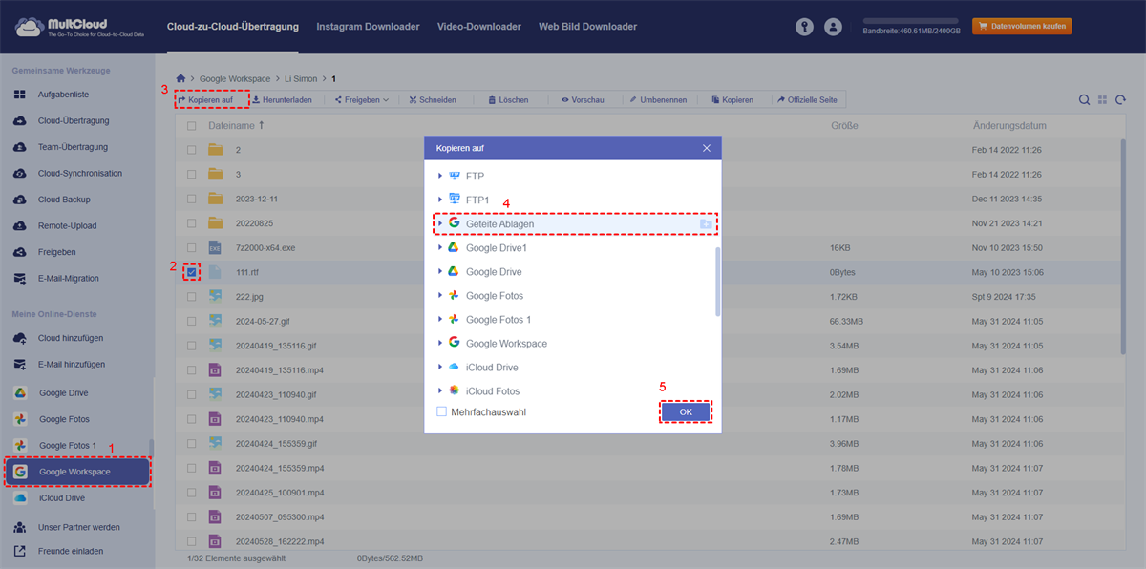Click the Bandbreite usage progress bar
The width and height of the screenshot is (1146, 569).
910,20
